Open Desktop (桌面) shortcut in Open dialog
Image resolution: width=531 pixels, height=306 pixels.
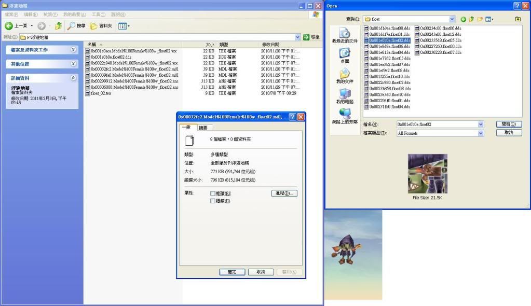(345, 53)
